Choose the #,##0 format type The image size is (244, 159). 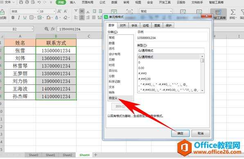point(169,73)
